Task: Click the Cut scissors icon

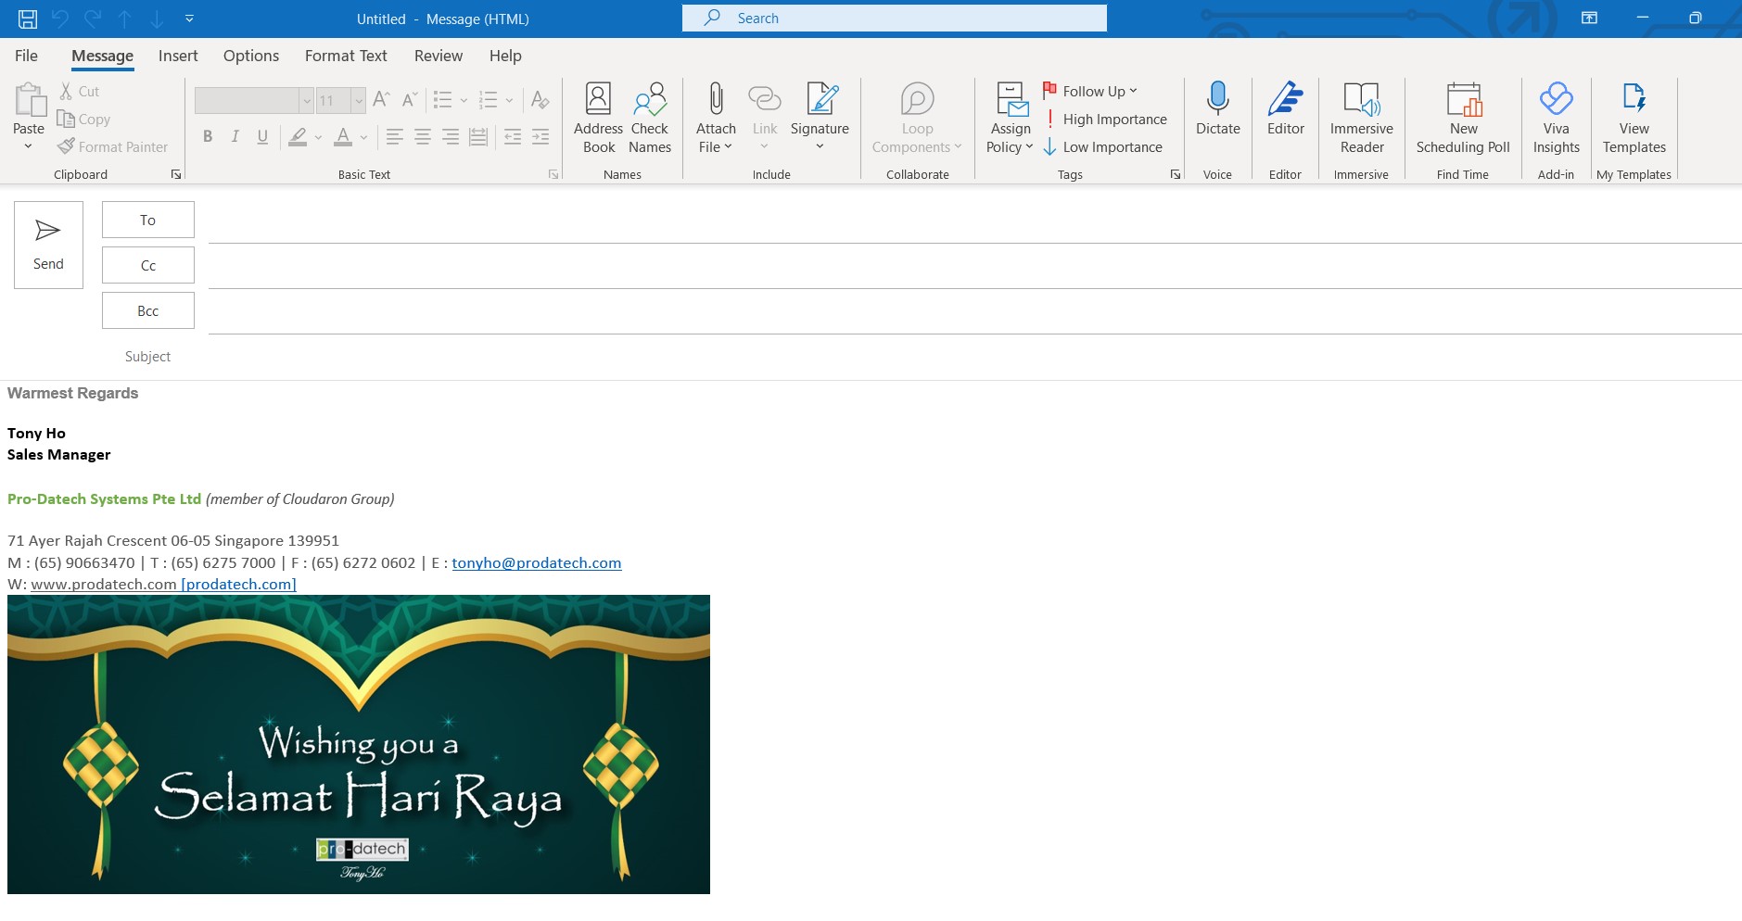Action: click(x=67, y=91)
